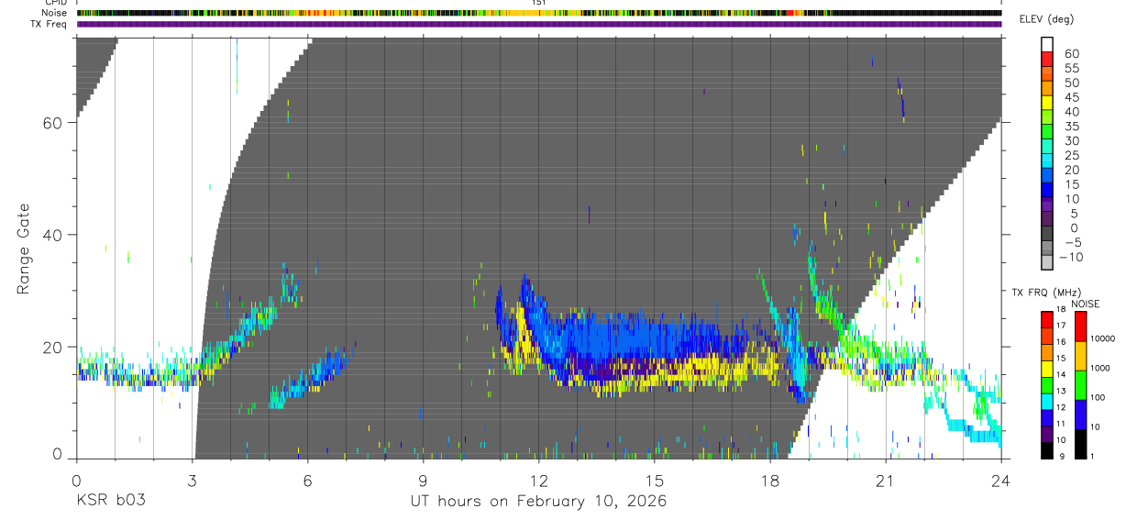Click the vertical "Range Gate" axis title
This screenshot has height=520, width=1126.
point(23,249)
